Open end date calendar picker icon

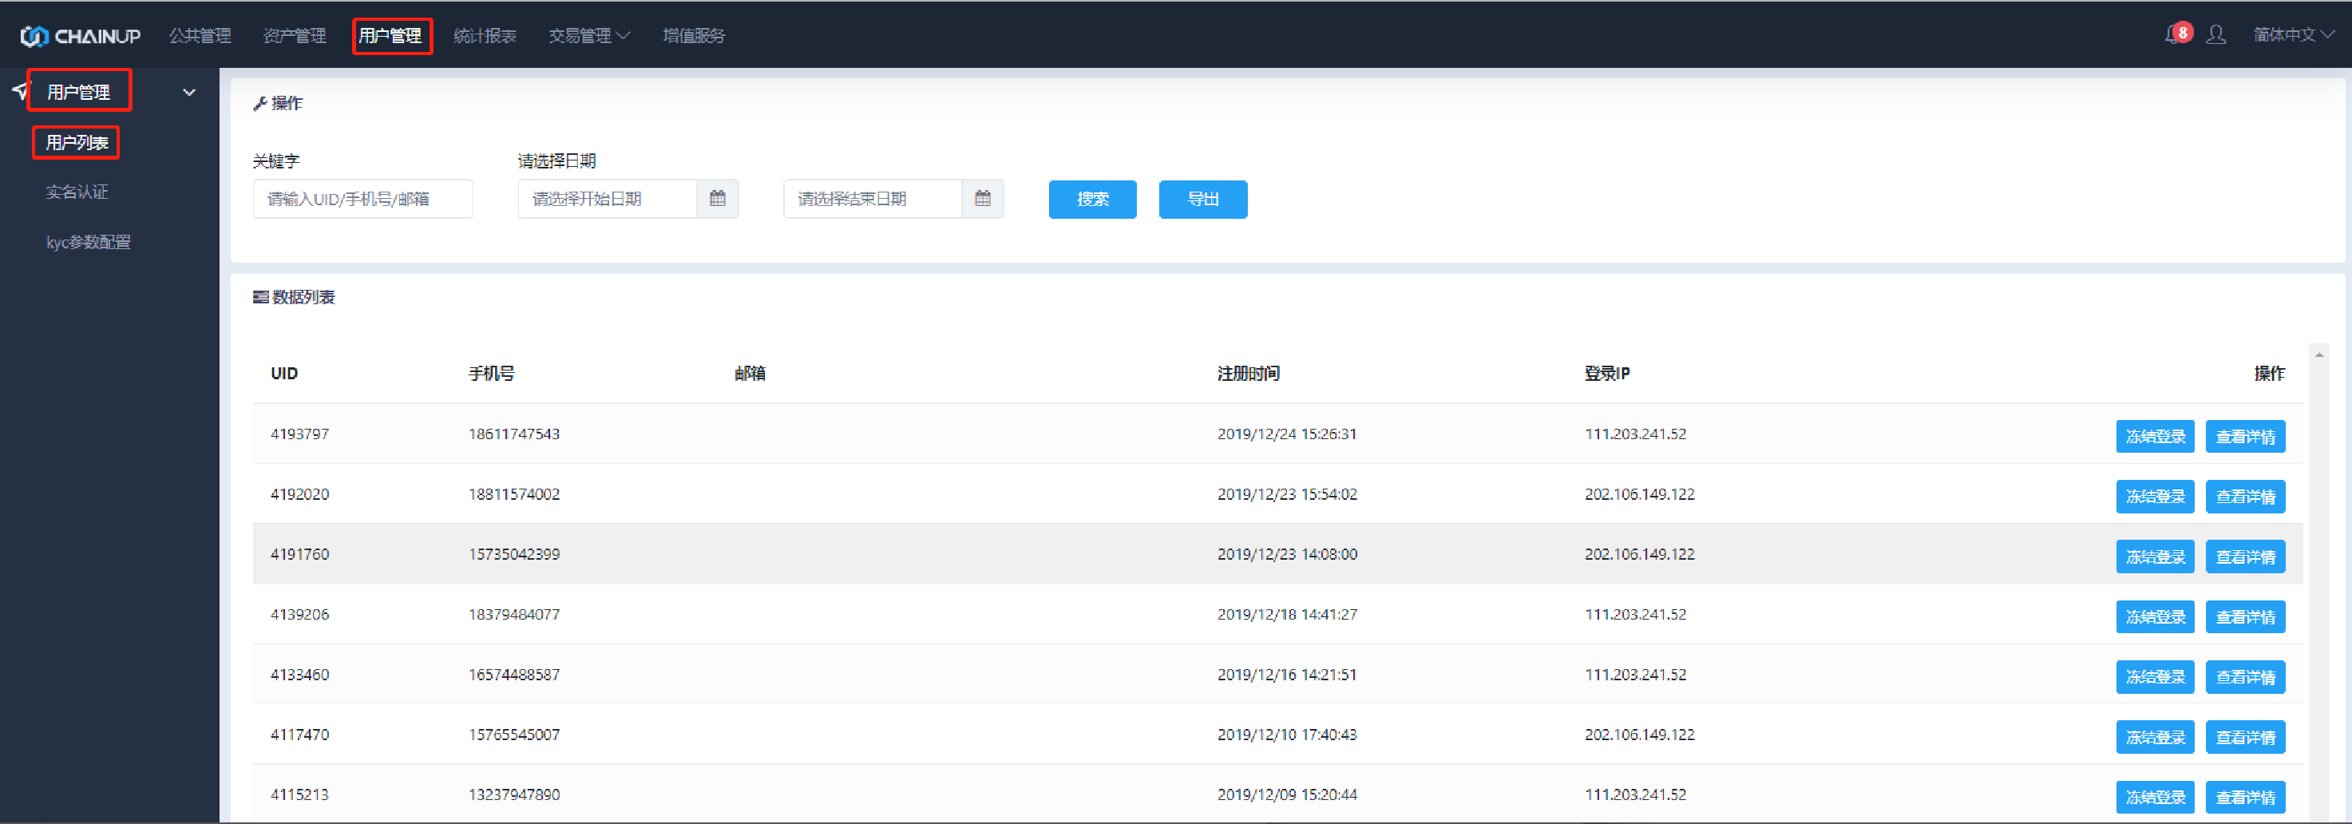(x=983, y=198)
